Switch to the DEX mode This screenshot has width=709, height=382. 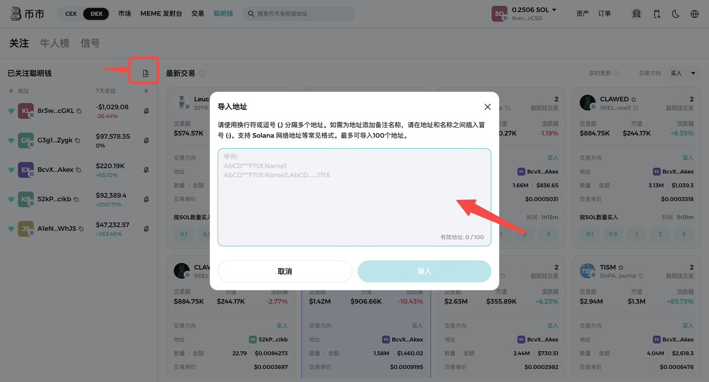click(96, 14)
